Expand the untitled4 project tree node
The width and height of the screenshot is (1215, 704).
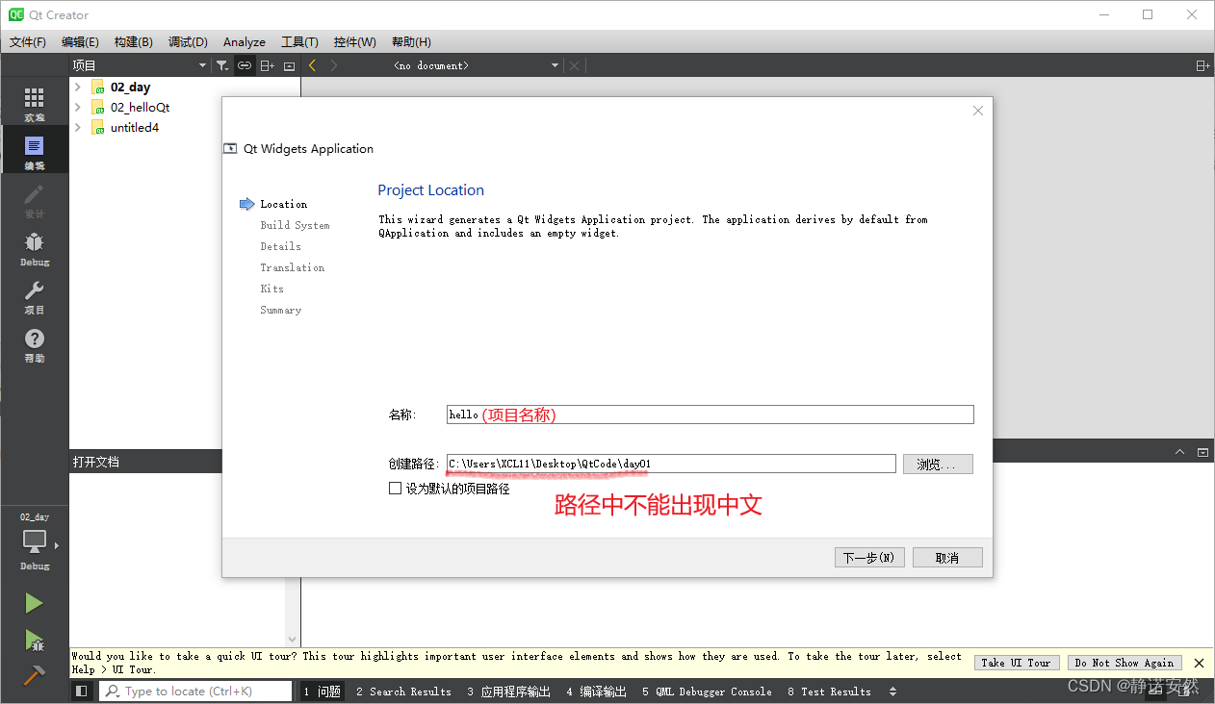[x=78, y=127]
